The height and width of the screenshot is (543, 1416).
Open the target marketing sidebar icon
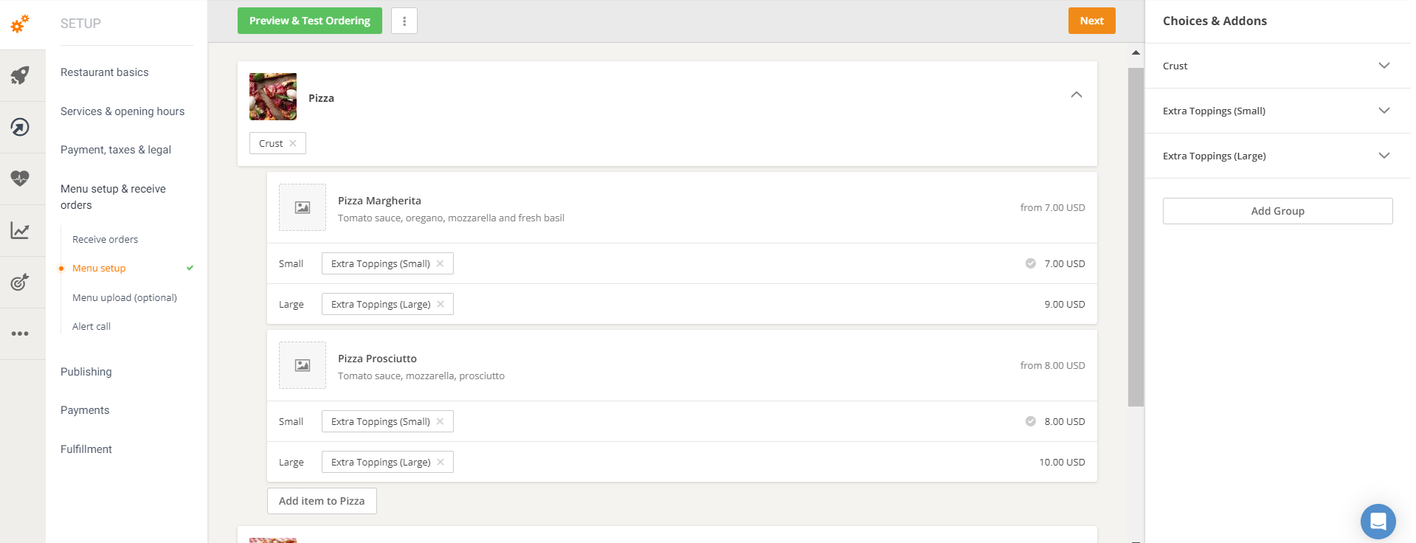pyautogui.click(x=20, y=282)
